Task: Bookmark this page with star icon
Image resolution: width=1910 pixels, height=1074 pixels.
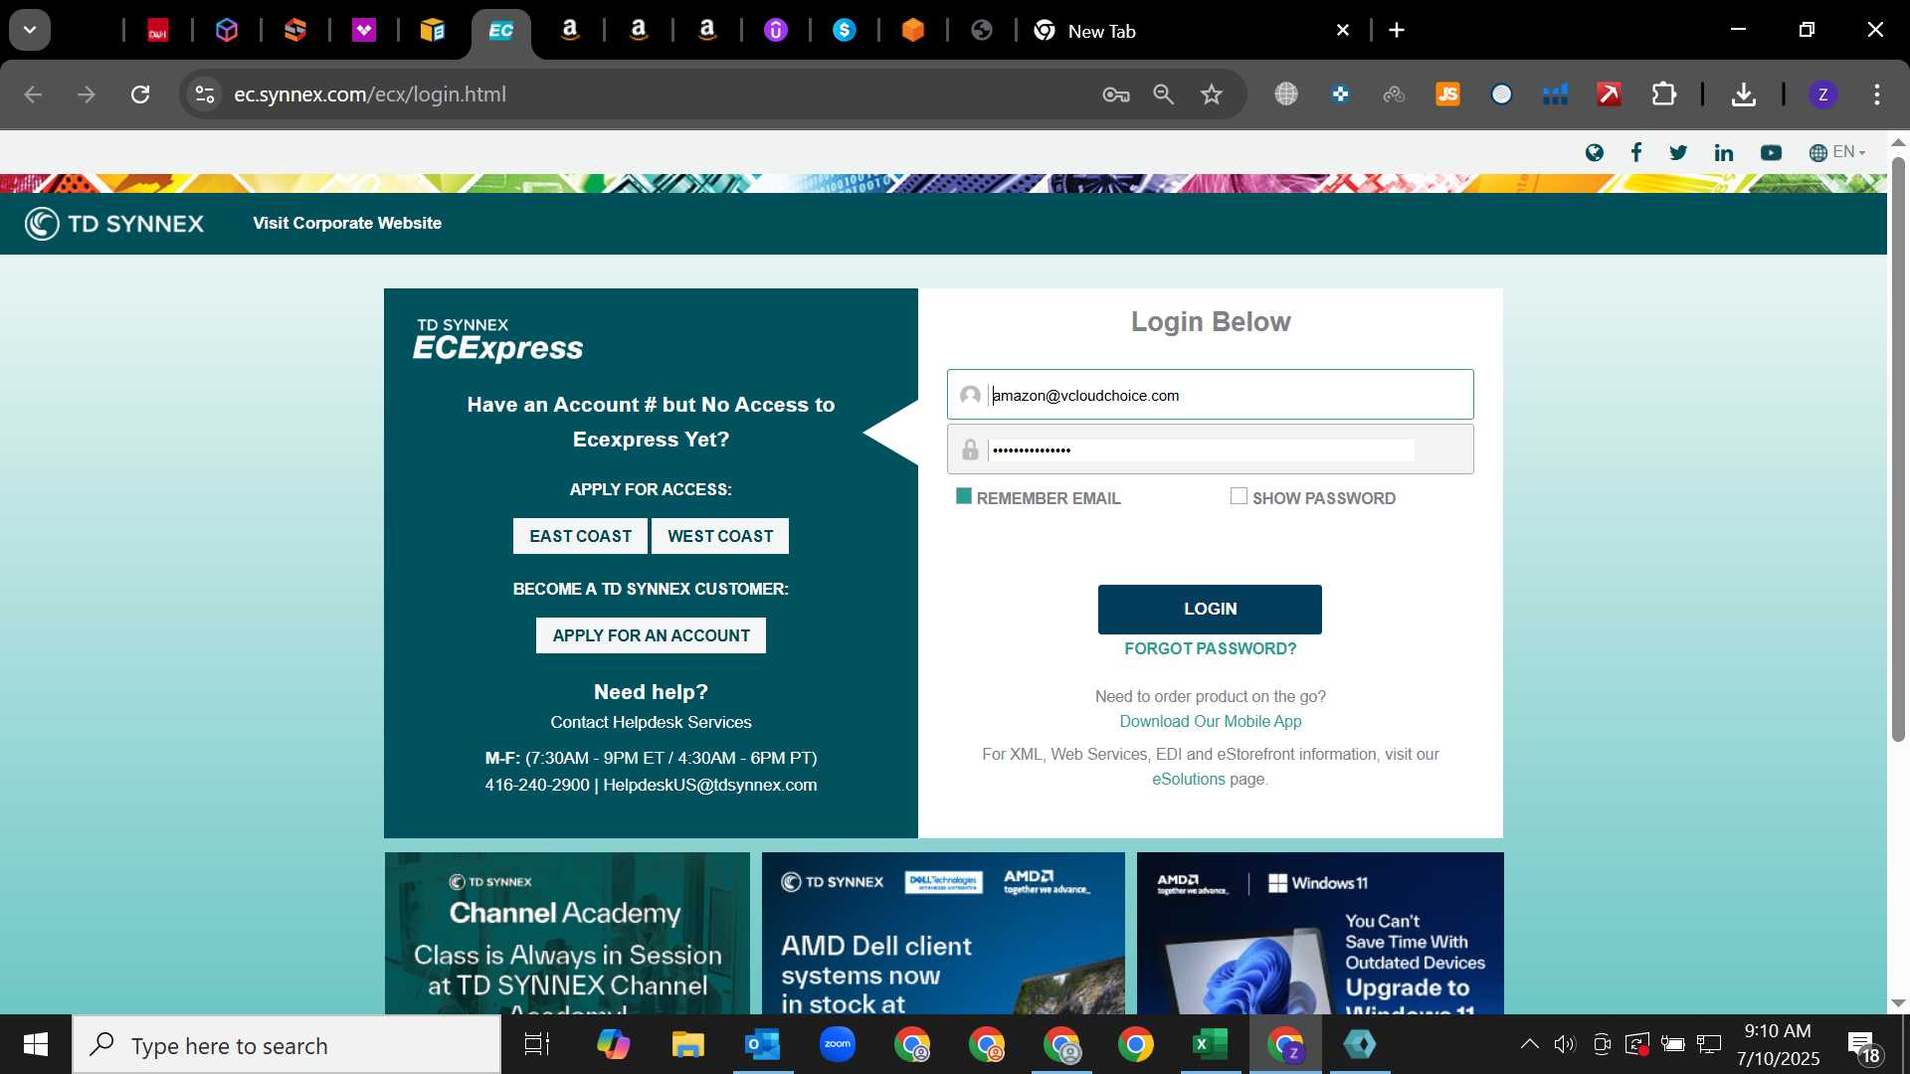Action: pos(1211,94)
